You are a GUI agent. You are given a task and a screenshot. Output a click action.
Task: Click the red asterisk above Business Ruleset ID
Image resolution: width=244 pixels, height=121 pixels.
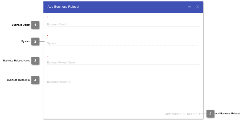pos(48,76)
